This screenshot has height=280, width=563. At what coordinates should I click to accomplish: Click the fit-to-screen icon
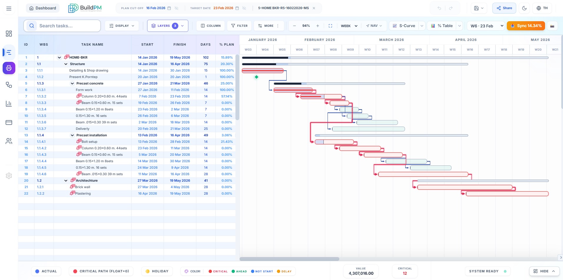[330, 26]
